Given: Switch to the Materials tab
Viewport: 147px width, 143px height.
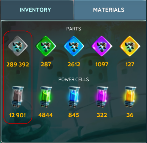Looking at the screenshot, I should pos(110,10).
